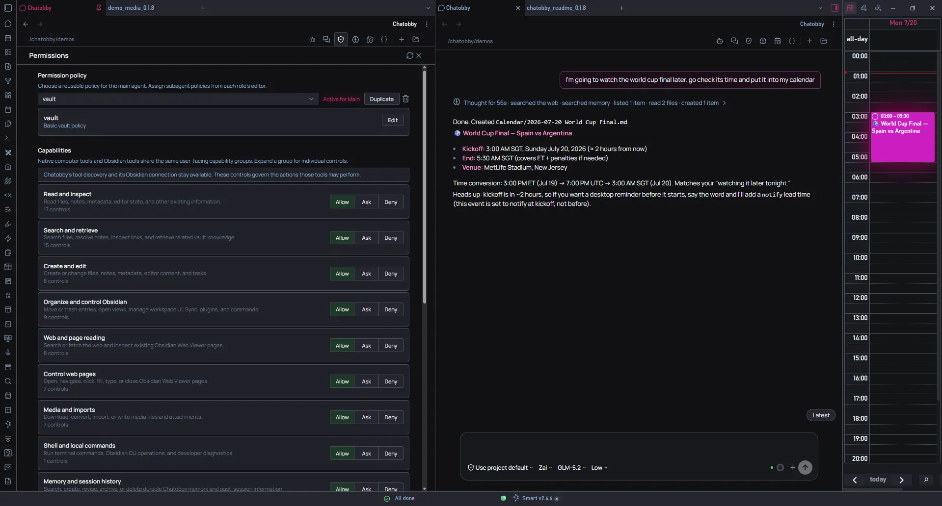Set Read and inspect to Allow
Image resolution: width=942 pixels, height=506 pixels.
(342, 202)
